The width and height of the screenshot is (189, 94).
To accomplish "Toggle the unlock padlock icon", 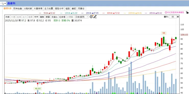I will pos(187,12).
